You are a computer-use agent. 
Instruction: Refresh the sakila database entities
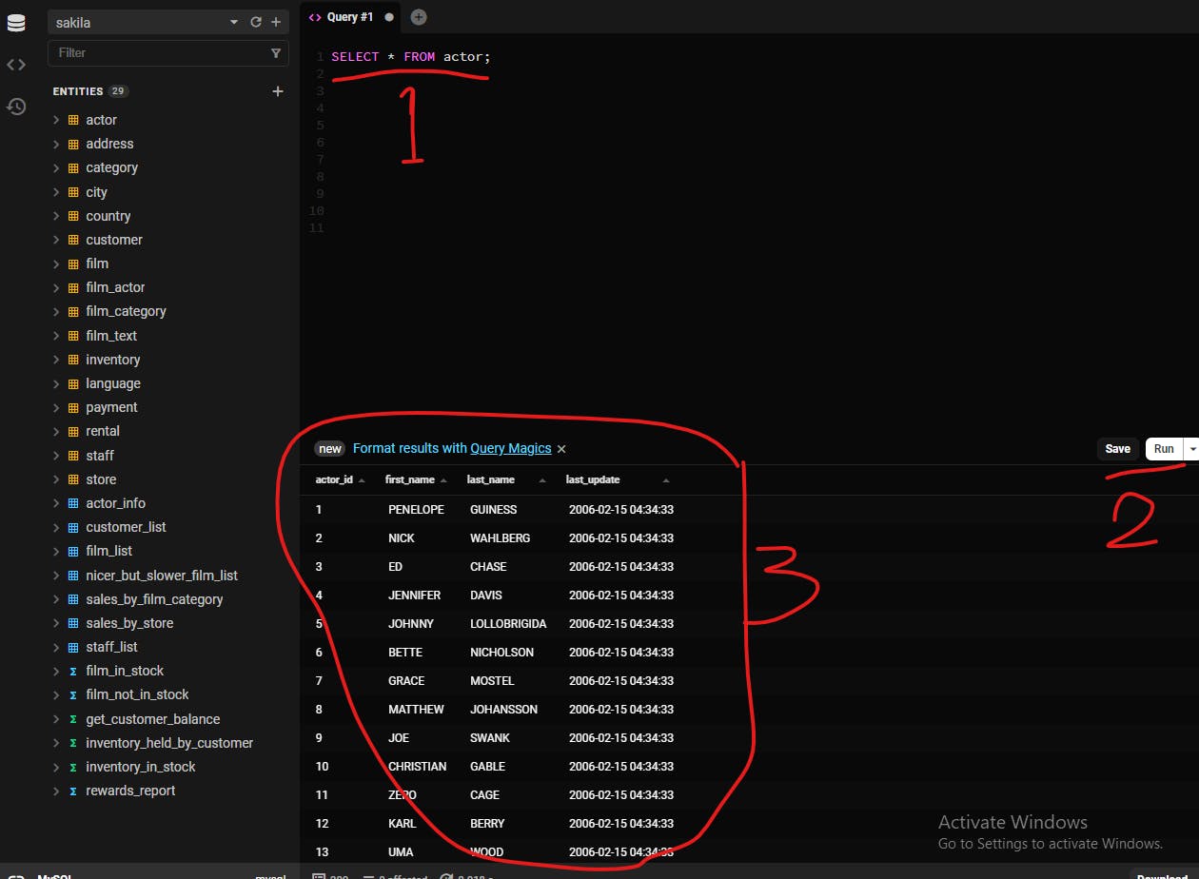click(255, 22)
